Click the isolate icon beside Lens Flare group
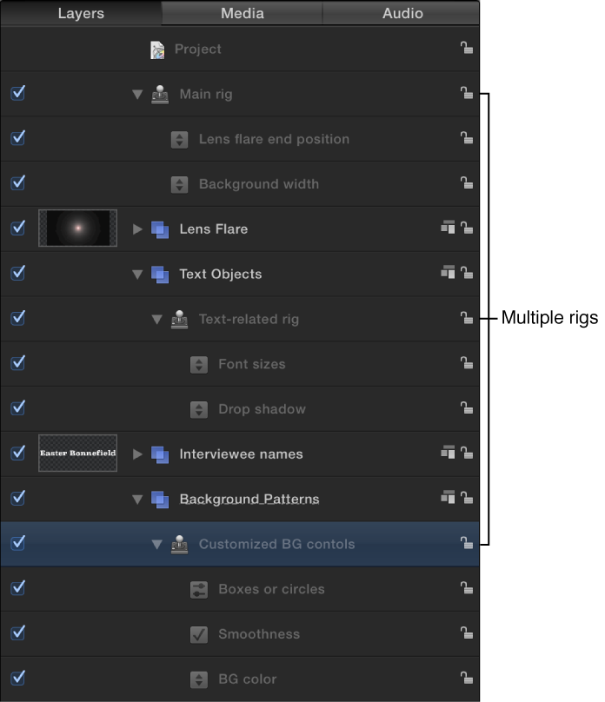 pyautogui.click(x=449, y=228)
